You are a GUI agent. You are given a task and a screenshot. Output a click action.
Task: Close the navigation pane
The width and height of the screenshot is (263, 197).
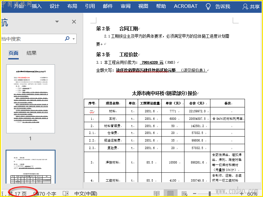click(74, 22)
